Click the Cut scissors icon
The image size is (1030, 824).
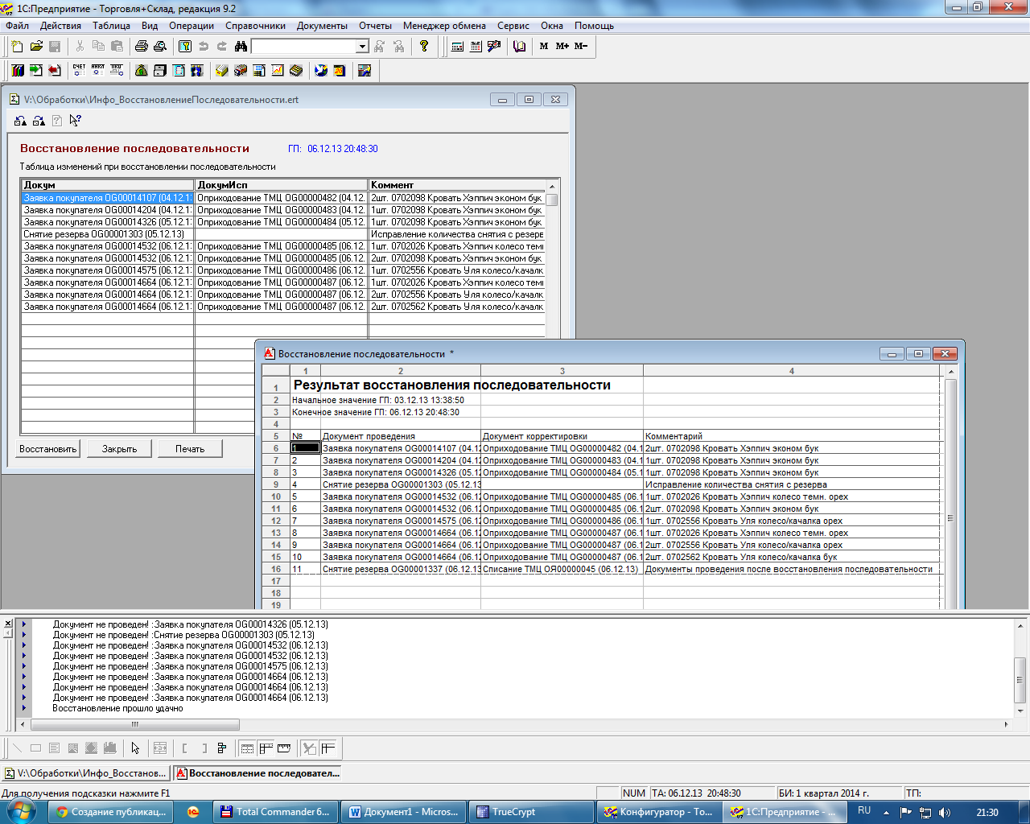pyautogui.click(x=80, y=47)
